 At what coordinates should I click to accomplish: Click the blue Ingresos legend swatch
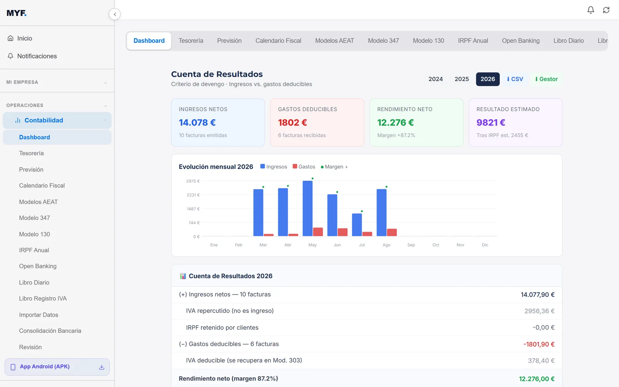click(x=263, y=166)
